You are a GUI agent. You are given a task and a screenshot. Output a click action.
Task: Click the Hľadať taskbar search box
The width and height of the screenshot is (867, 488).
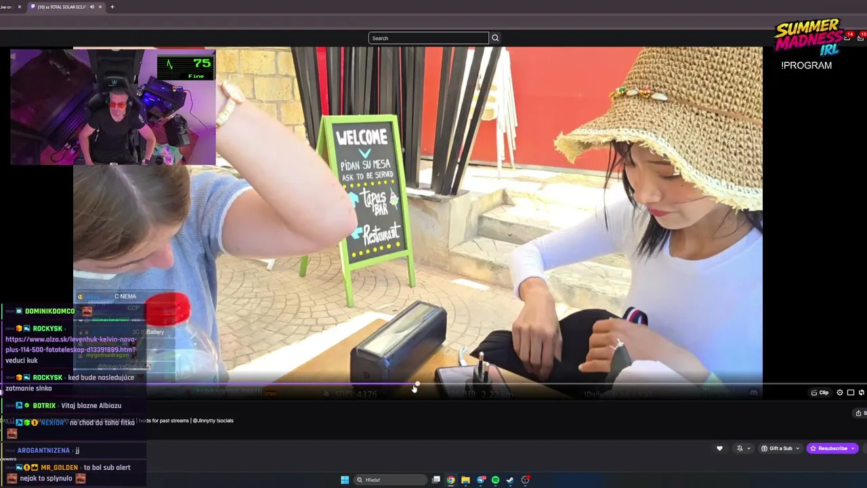(x=390, y=480)
